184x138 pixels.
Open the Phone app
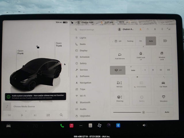pyautogui.click(x=62, y=126)
